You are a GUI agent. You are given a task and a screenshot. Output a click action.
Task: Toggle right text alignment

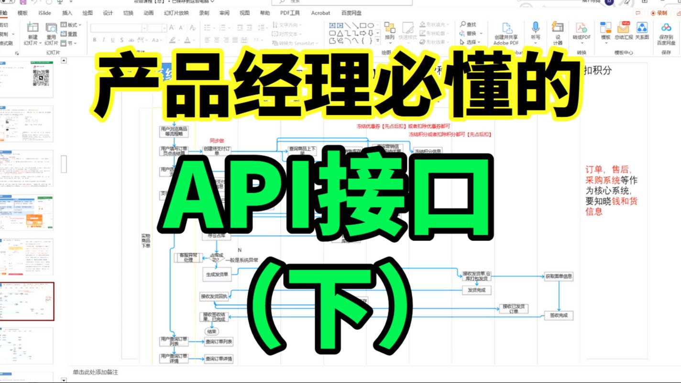click(225, 40)
